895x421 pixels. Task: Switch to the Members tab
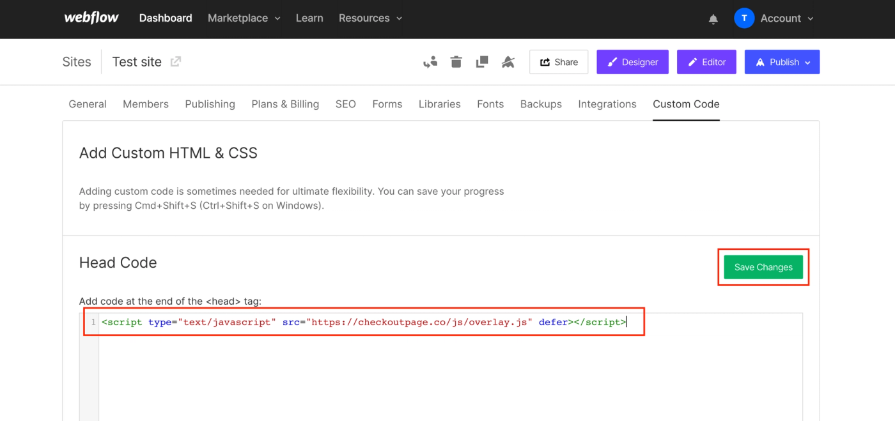(146, 104)
